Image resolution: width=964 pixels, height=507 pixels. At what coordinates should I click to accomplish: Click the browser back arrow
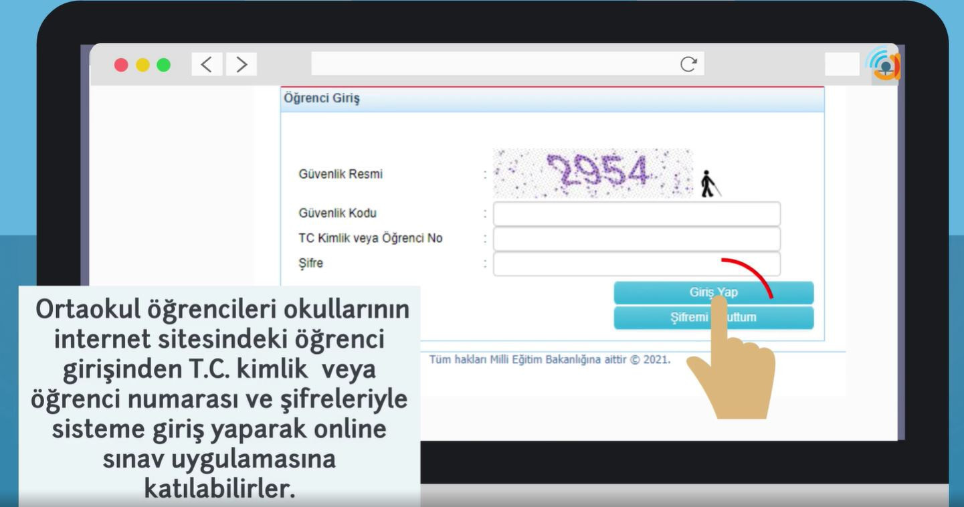coord(207,64)
